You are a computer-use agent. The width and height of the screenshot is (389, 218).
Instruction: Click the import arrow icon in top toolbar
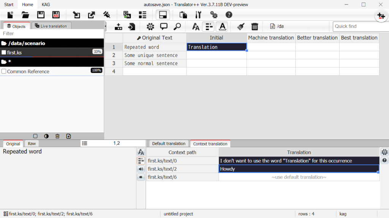click(x=76, y=15)
